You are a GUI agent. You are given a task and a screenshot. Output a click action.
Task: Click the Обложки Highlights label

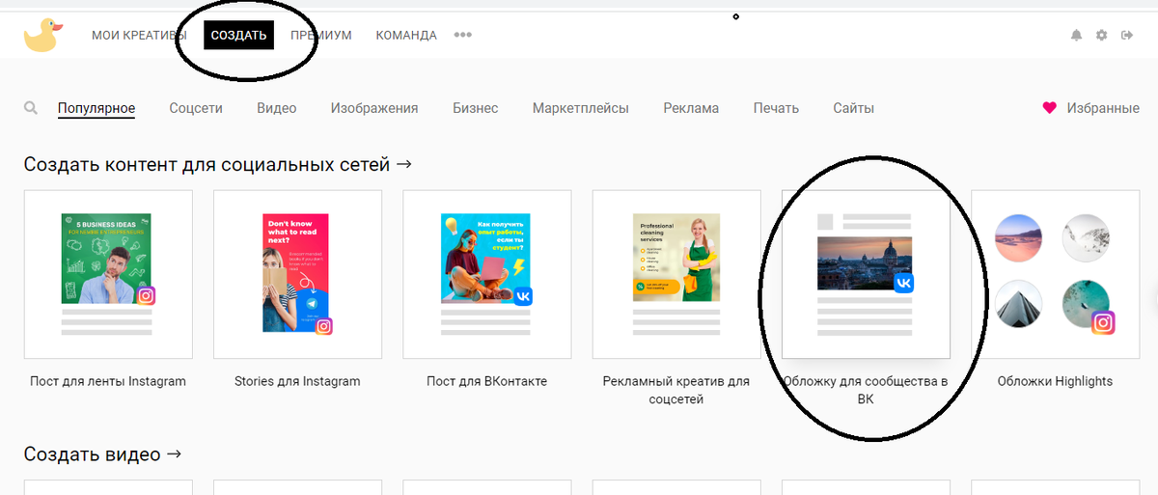(x=1055, y=381)
